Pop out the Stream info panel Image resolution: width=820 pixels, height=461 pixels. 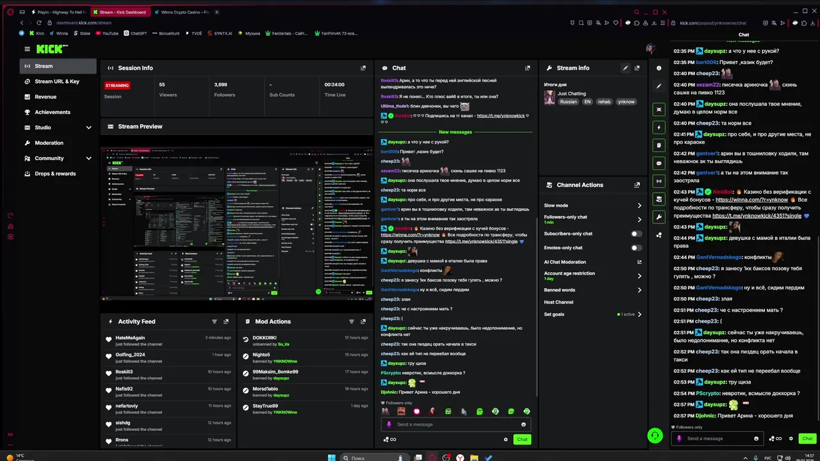coord(637,68)
